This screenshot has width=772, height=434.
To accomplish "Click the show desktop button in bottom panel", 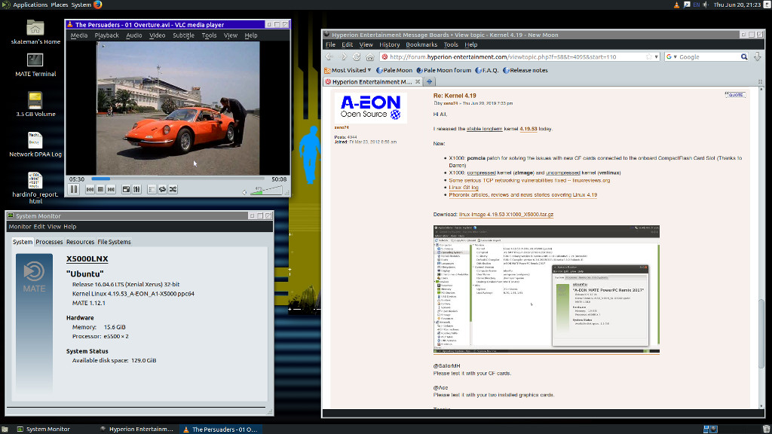I will [5, 429].
